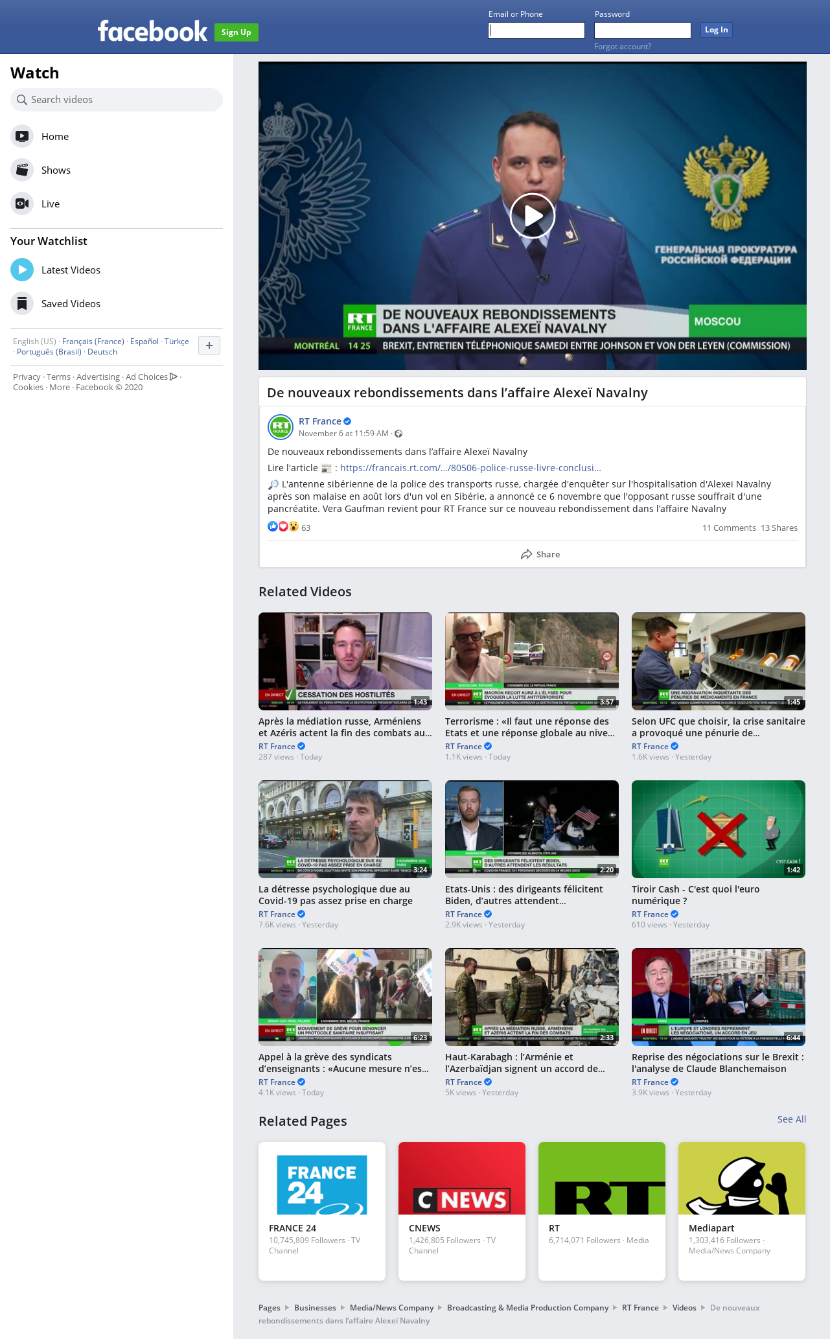
Task: Click the public globe privacy icon
Action: (398, 434)
